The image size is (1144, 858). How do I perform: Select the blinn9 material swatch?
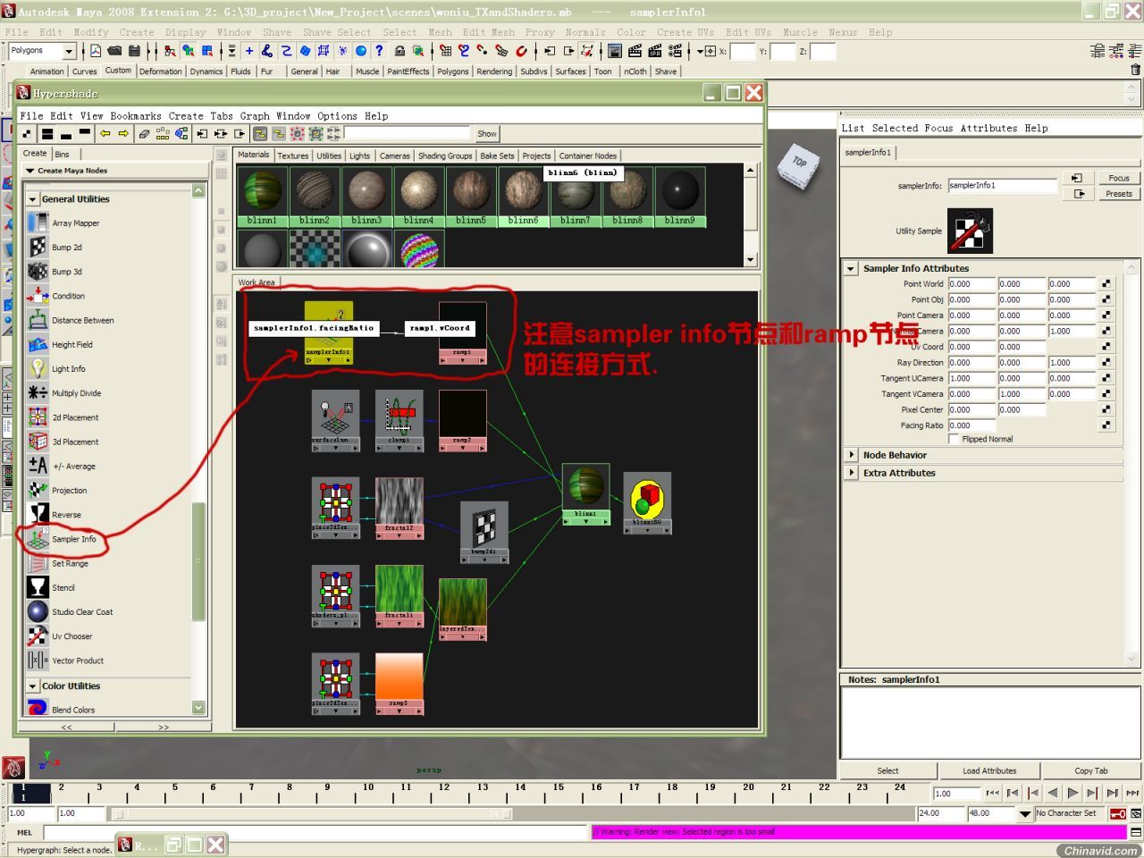[x=680, y=197]
